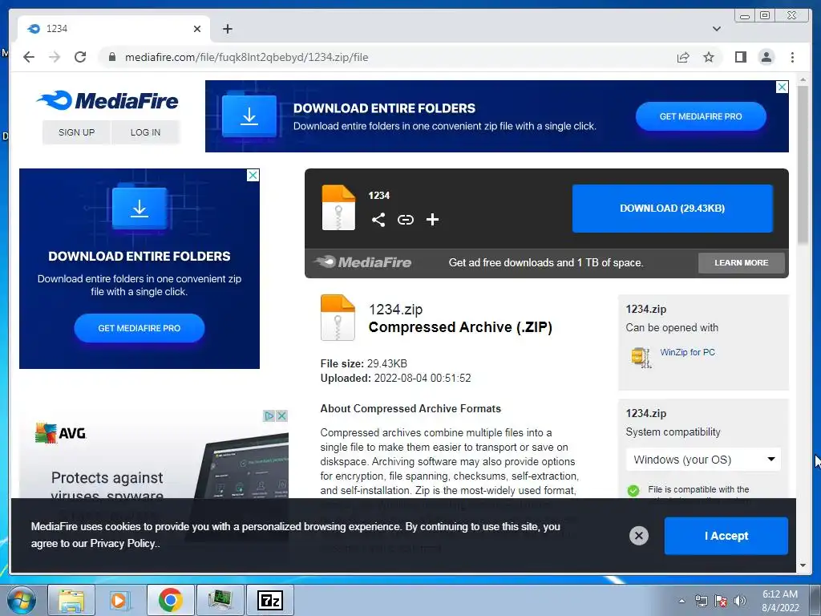
Task: Click the padlock site info icon
Action: point(111,57)
